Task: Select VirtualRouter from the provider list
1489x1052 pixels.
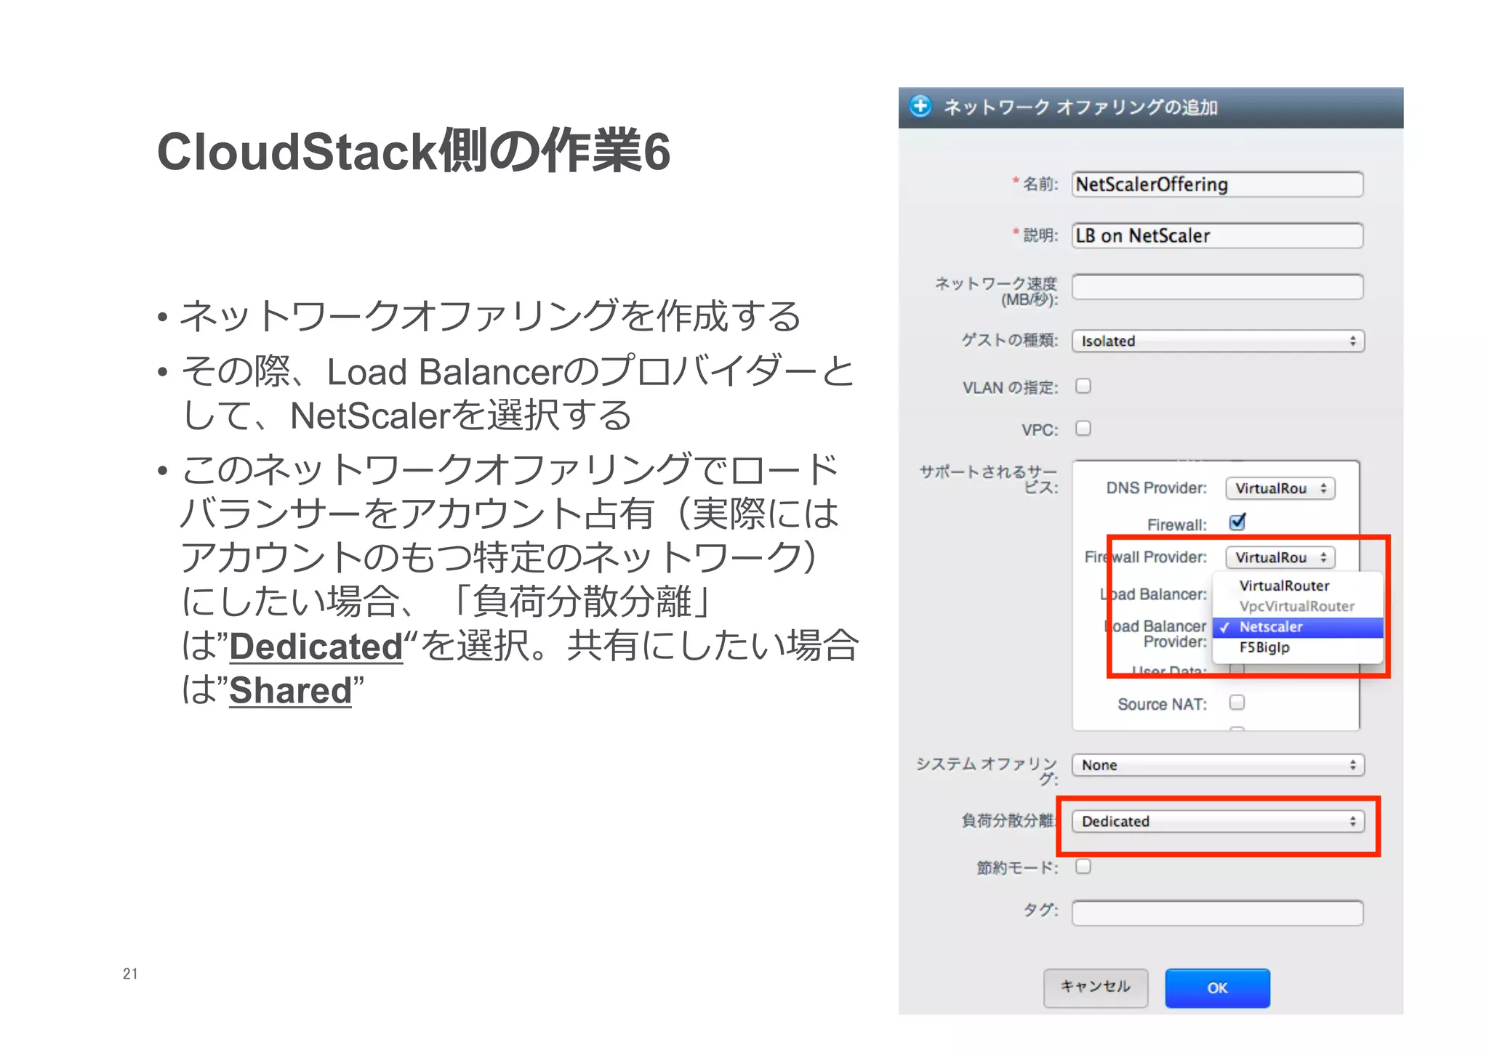Action: [x=1284, y=586]
